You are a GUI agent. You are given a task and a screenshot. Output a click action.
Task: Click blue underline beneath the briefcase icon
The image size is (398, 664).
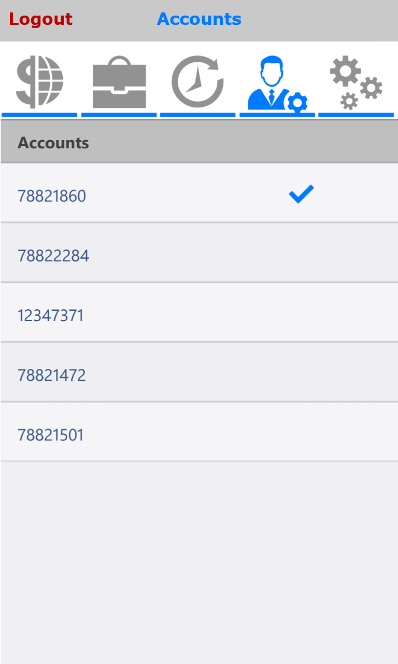(119, 115)
